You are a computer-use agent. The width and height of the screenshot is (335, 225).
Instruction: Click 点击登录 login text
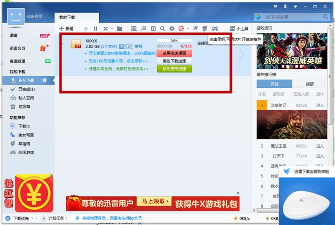(35, 16)
